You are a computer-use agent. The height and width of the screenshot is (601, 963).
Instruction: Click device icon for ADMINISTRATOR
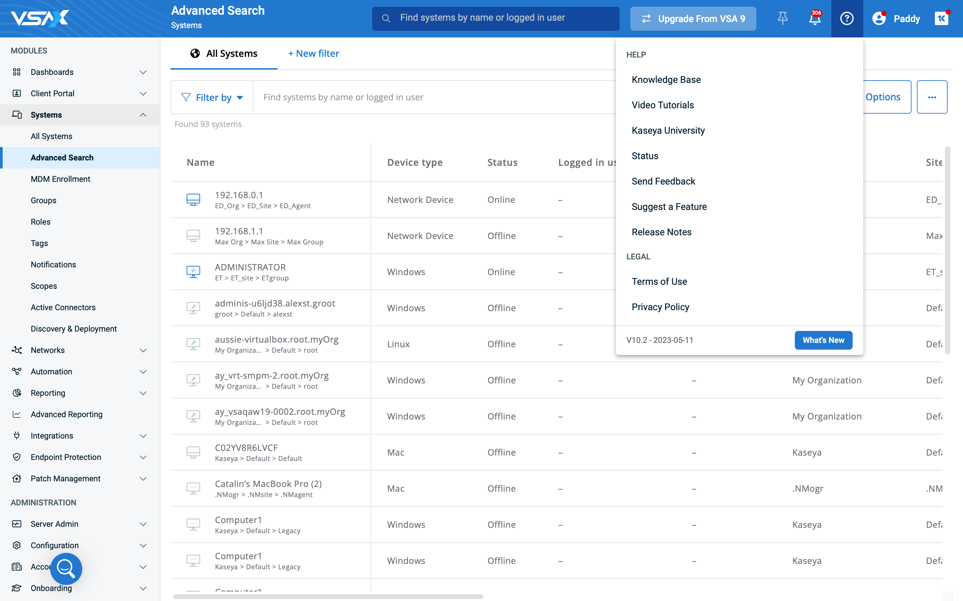tap(193, 272)
